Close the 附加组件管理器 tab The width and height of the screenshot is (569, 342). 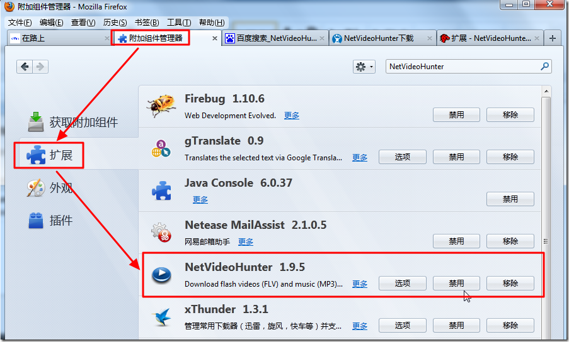coord(215,38)
